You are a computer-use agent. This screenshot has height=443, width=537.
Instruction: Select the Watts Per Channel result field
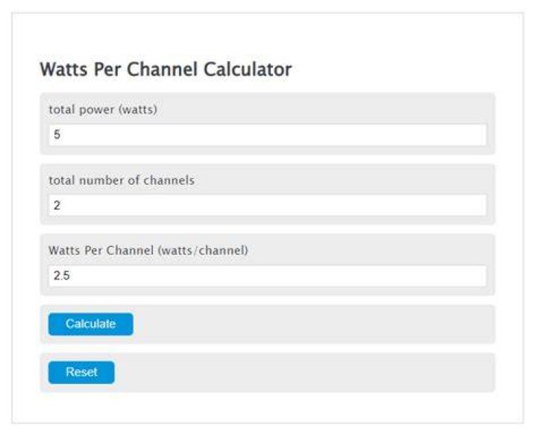pos(268,276)
